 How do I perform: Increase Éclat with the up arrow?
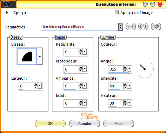81,101
